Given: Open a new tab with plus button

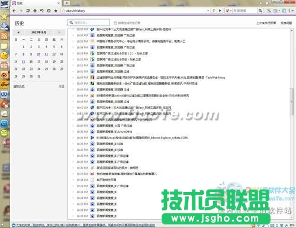Looking at the screenshot, I should coord(67,3).
